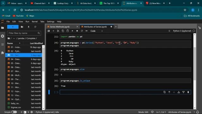Refresh the file browser list
202x114 pixels.
35,27
